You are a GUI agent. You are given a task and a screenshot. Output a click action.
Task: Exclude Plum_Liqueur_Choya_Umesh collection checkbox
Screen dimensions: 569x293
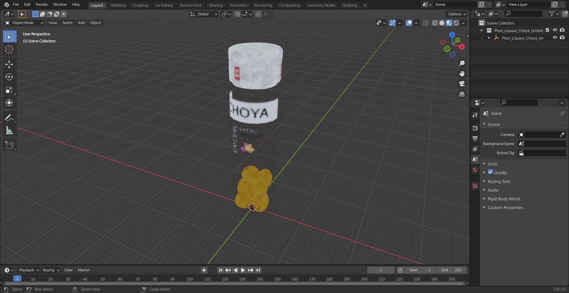pos(547,30)
